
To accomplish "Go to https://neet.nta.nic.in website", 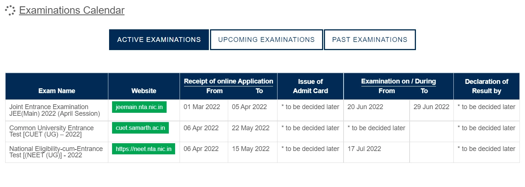I will (144, 149).
